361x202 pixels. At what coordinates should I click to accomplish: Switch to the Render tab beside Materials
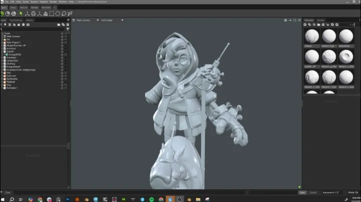[x=321, y=20]
